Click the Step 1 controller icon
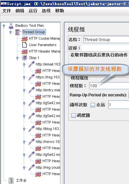 coord(24,58)
